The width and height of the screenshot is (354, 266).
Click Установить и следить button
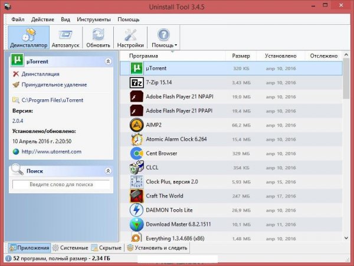[x=157, y=248]
